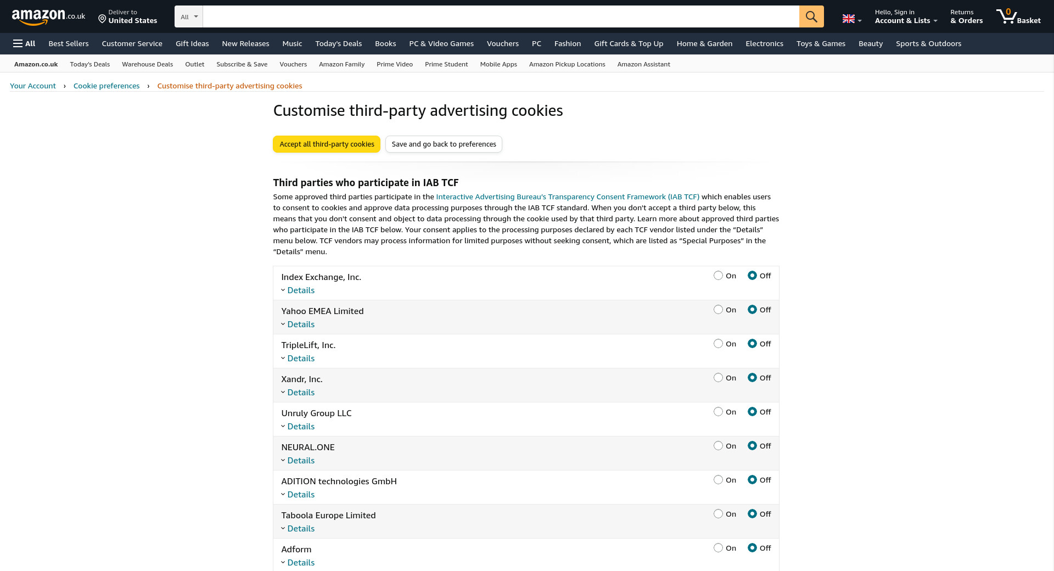
Task: Open the IAB TCF framework link
Action: coord(567,197)
